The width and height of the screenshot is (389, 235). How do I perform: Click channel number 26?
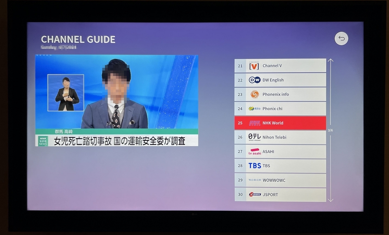(240, 137)
